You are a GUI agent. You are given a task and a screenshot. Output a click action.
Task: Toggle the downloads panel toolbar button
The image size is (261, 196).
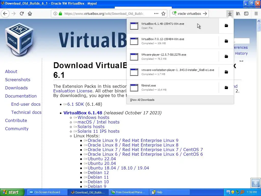point(230,14)
